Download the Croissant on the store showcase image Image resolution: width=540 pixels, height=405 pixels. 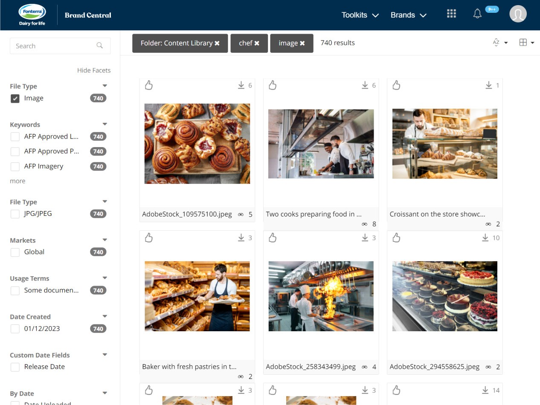click(x=489, y=85)
